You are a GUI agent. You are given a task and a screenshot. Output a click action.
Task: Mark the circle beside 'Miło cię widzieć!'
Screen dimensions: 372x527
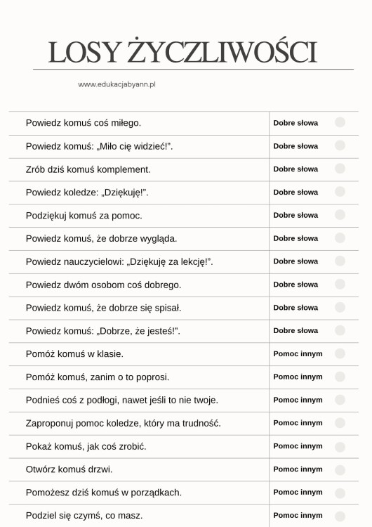(x=340, y=145)
